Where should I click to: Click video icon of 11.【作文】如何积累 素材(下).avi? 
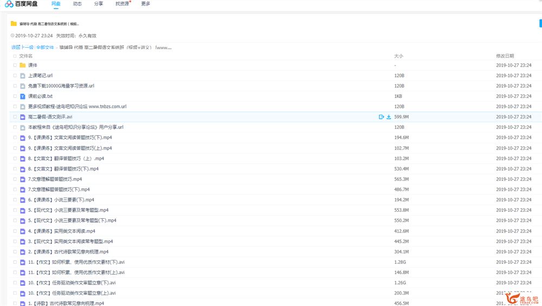[x=22, y=262]
